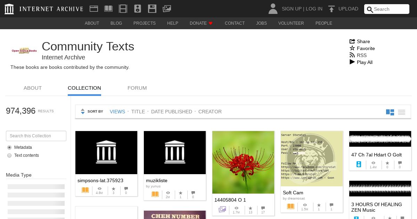Image resolution: width=417 pixels, height=219 pixels.
Task: Open the simpsons-lat.375923 thumbnail
Action: click(106, 153)
